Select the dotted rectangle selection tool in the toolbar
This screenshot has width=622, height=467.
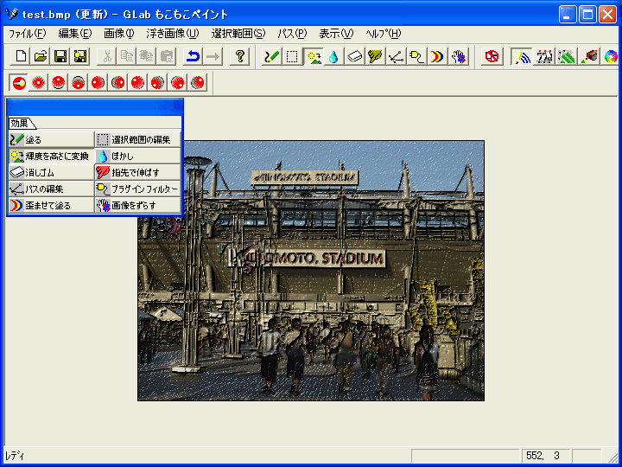[x=292, y=57]
